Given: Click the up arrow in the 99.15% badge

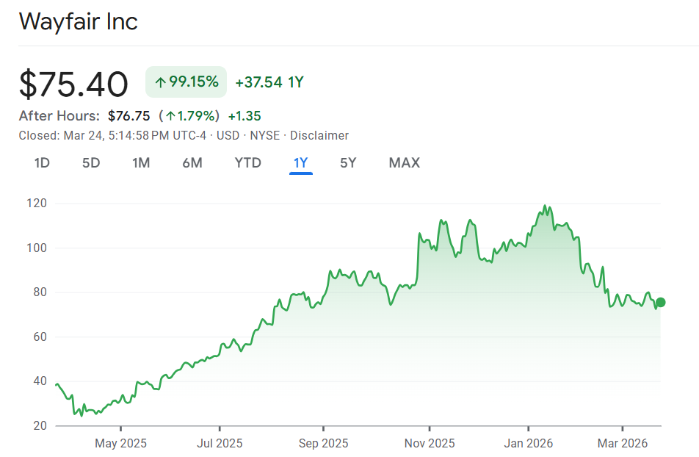Looking at the screenshot, I should (x=160, y=82).
